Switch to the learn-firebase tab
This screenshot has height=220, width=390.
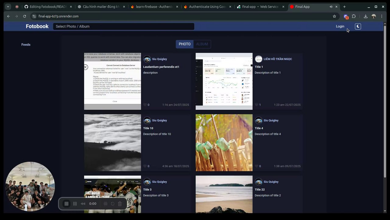pos(154,7)
